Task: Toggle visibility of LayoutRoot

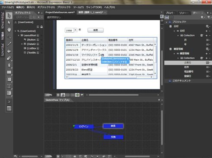Action: 38,35
